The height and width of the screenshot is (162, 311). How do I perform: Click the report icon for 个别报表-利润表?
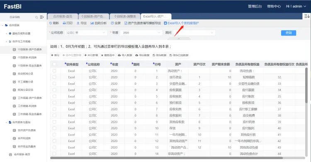click(x=14, y=57)
